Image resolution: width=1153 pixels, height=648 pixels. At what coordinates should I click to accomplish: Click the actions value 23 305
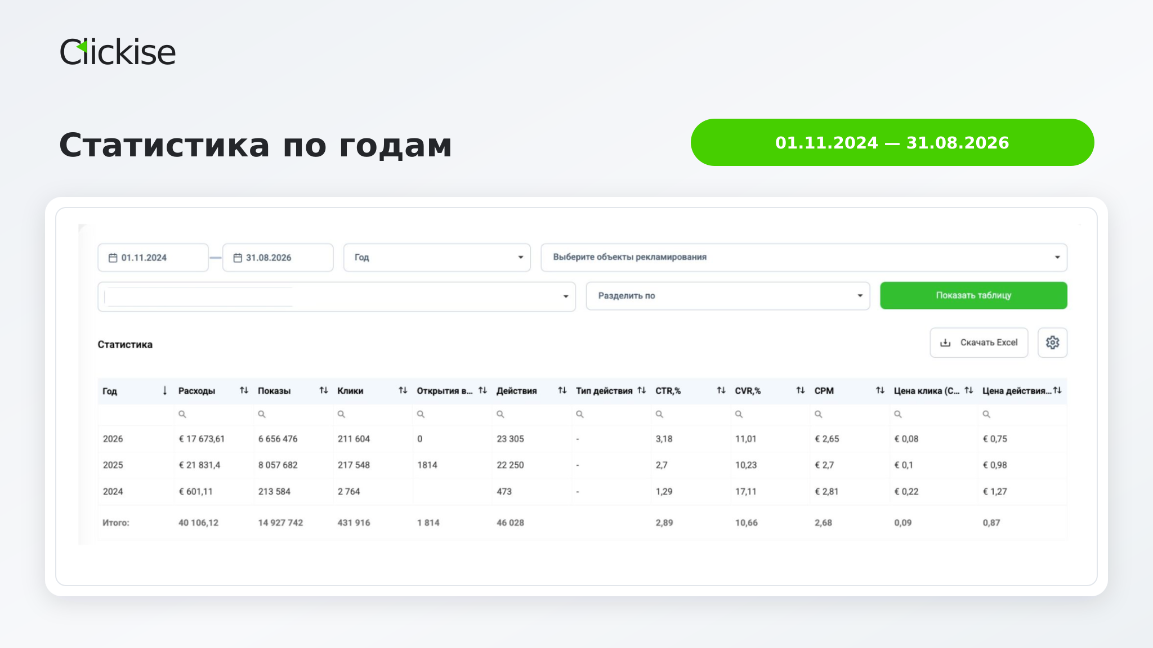tap(510, 439)
